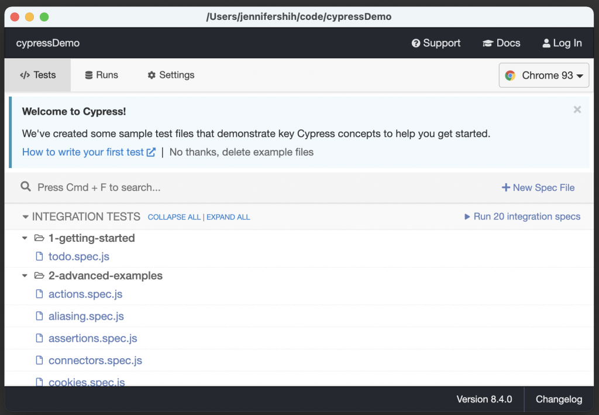Image resolution: width=599 pixels, height=415 pixels.
Task: Click the Support question mark icon
Action: tap(416, 43)
